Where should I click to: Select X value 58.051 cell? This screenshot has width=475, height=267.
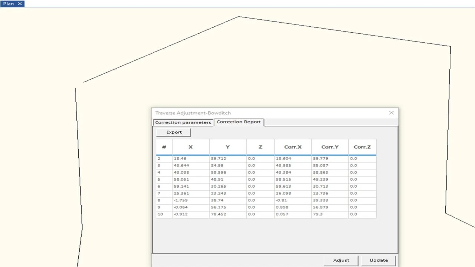pos(191,179)
